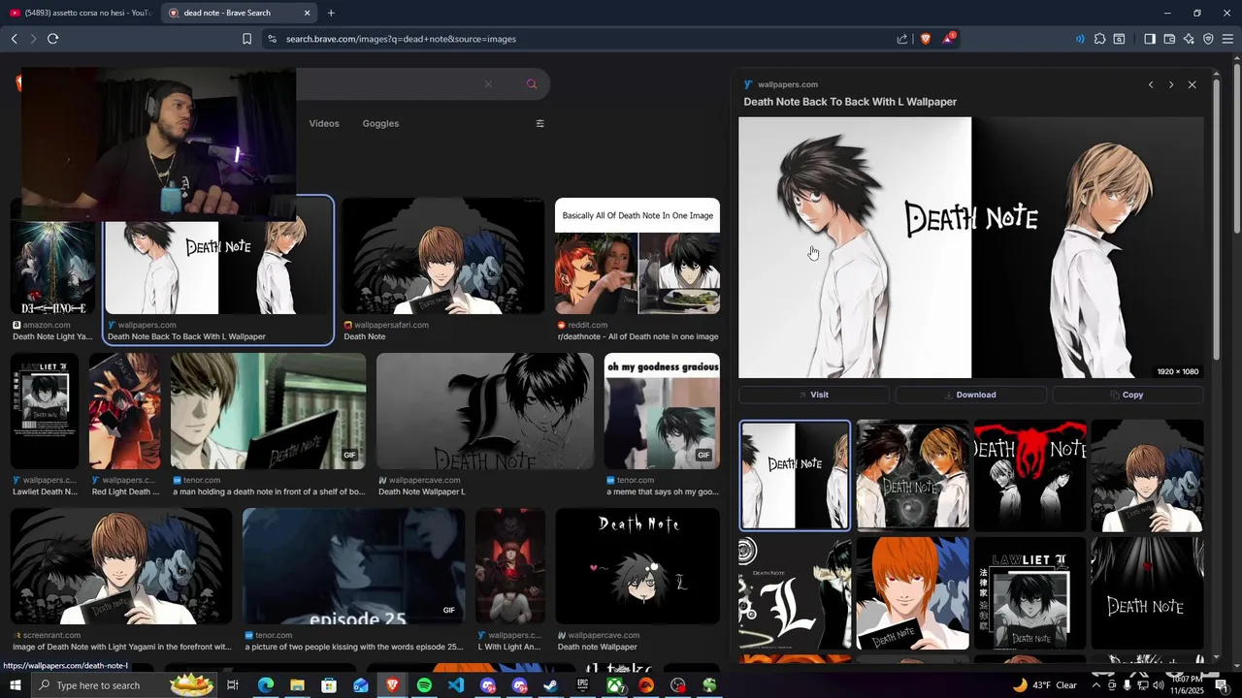Screen dimensions: 1242x698
Task: Click the Brave VPN shield icon
Action: (1208, 39)
